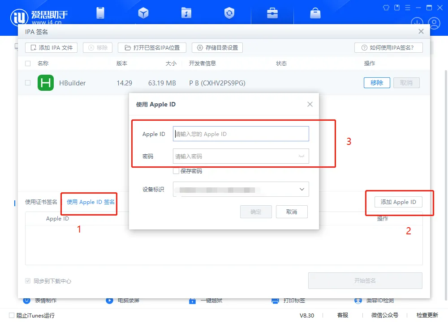The width and height of the screenshot is (448, 322).
Task: Click the skin t-shirt icon in title bar
Action: click(x=386, y=8)
